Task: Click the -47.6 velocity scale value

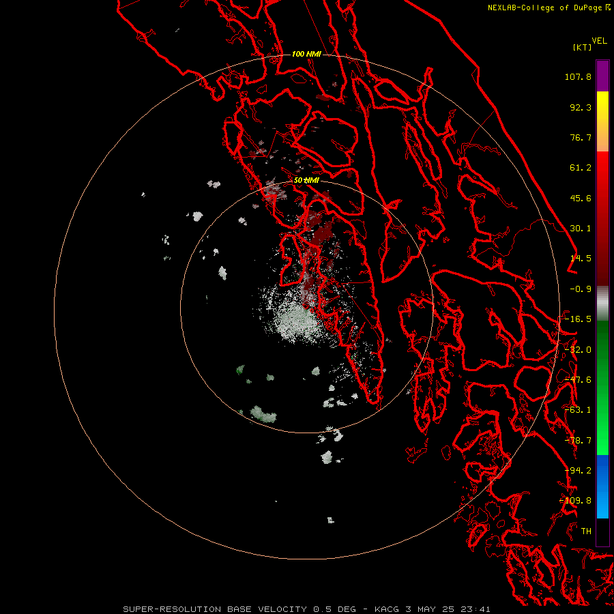Action: point(578,380)
